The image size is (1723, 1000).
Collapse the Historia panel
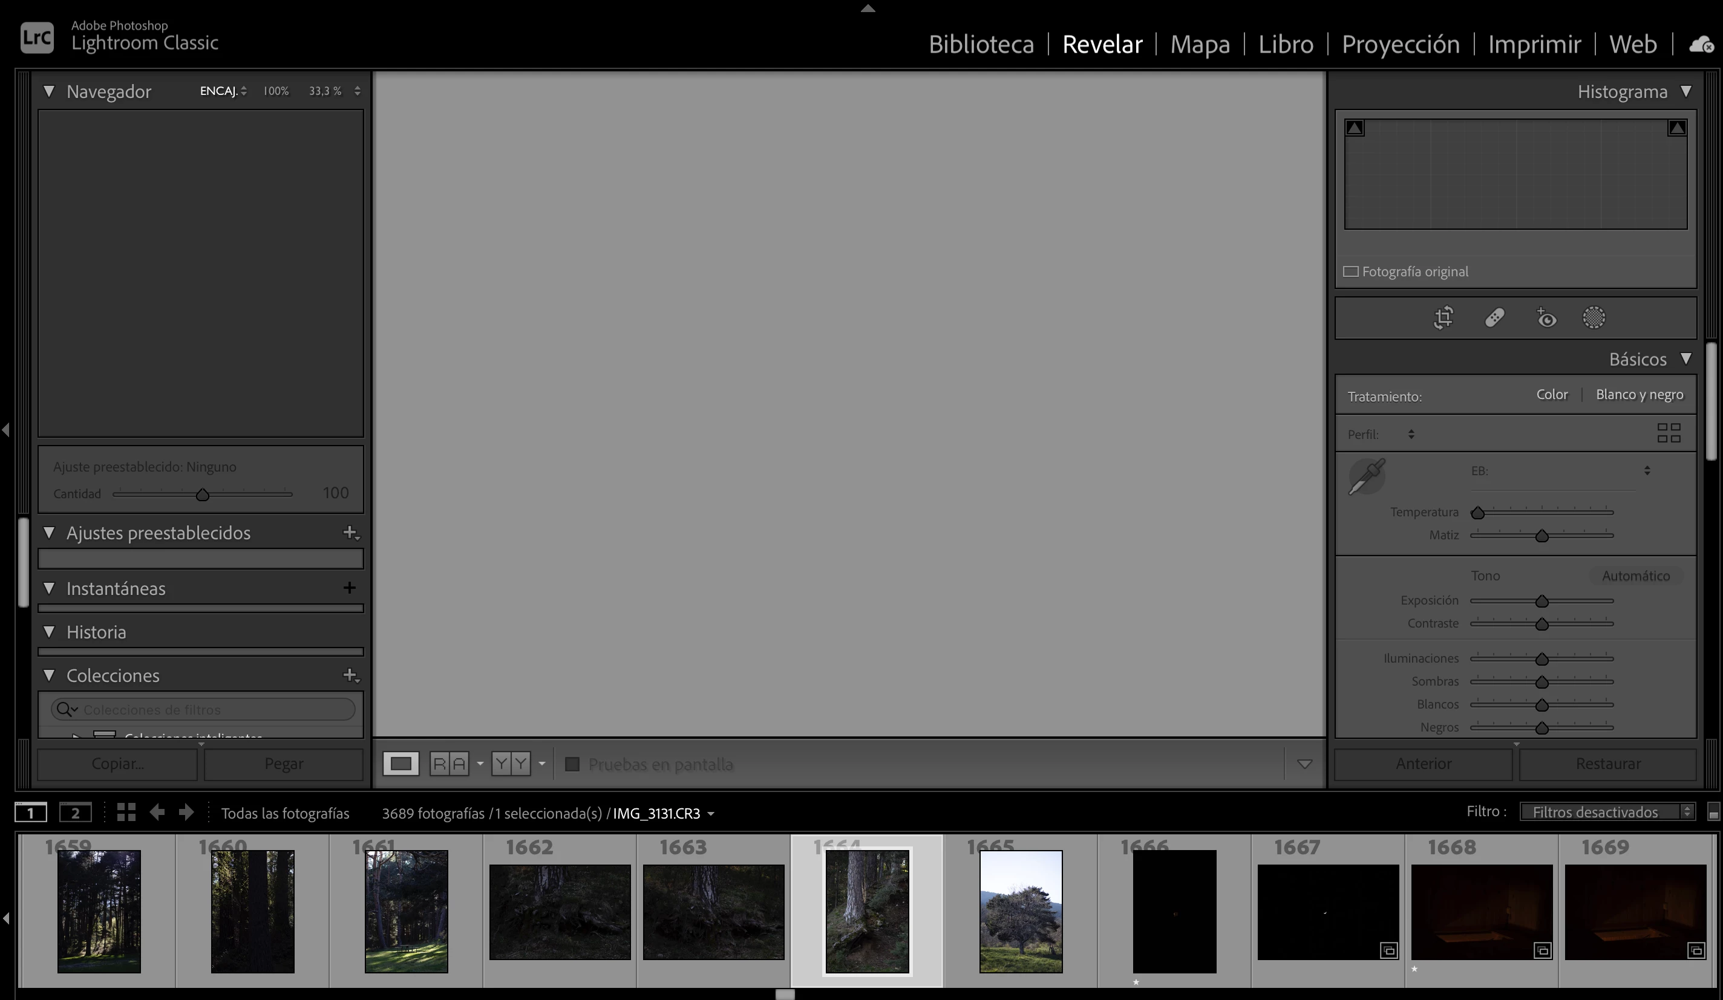click(49, 632)
